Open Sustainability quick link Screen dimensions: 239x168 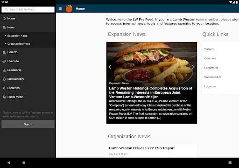pos(212,77)
